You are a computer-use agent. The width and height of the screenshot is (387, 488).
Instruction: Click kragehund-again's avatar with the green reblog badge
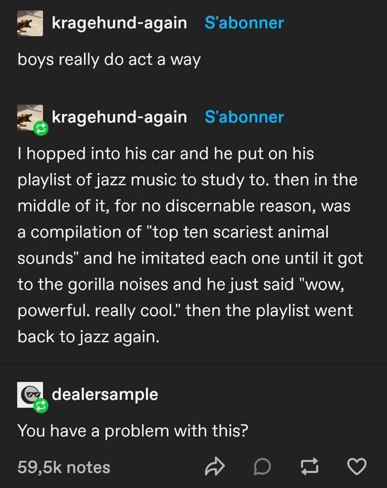(x=28, y=116)
